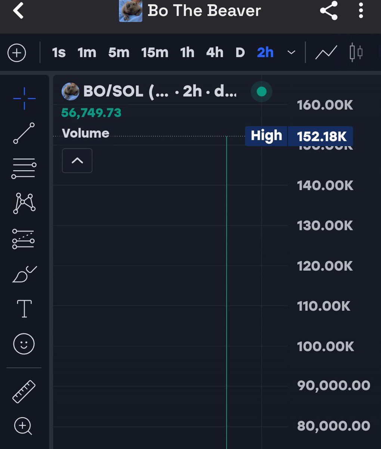The width and height of the screenshot is (381, 449).
Task: Select the 1h timeframe
Action: [187, 53]
